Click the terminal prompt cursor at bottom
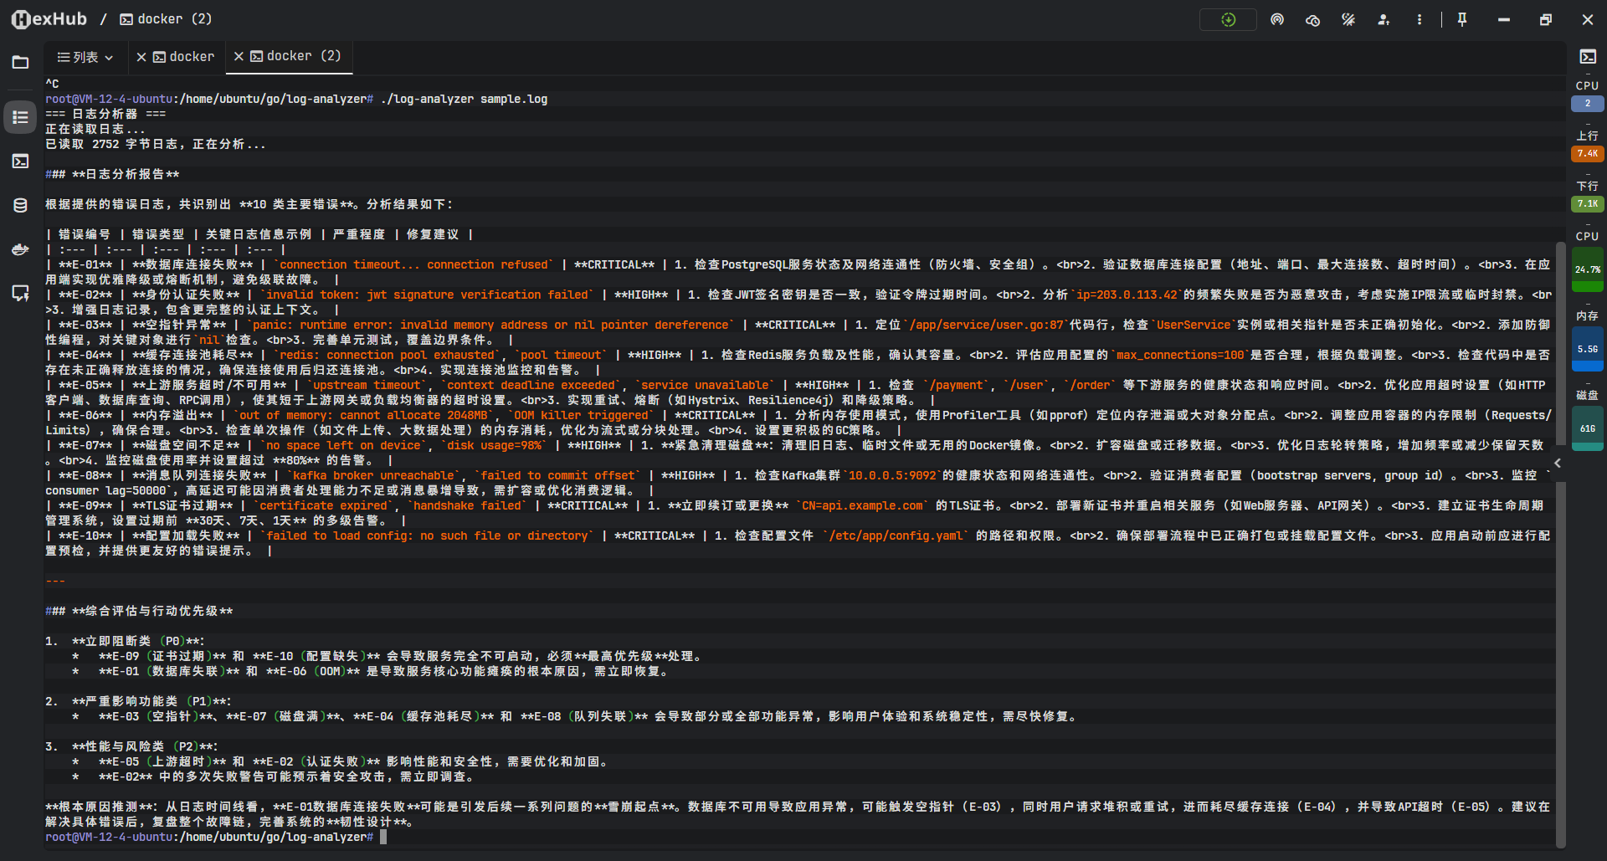 [x=383, y=837]
